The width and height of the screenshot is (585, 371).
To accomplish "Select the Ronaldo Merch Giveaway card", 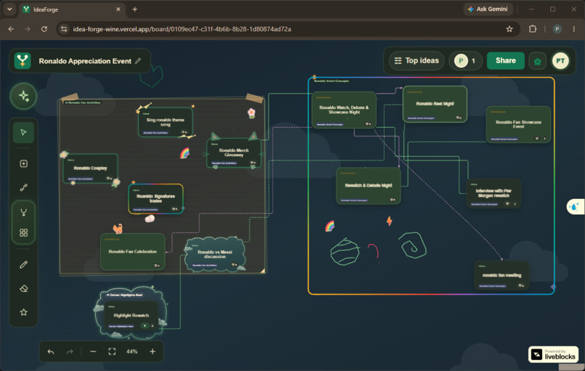I will 234,152.
